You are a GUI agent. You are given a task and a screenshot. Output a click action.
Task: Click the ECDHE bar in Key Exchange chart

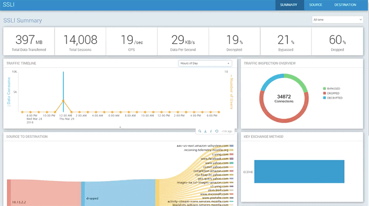[299, 172]
